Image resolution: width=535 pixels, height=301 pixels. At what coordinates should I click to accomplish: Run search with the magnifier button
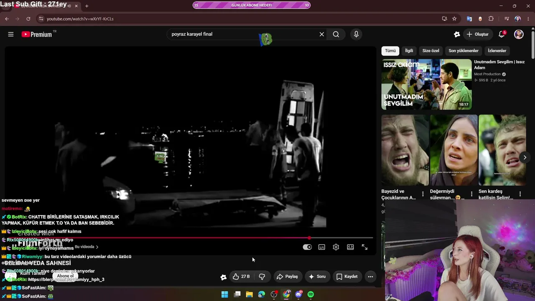pos(336,34)
